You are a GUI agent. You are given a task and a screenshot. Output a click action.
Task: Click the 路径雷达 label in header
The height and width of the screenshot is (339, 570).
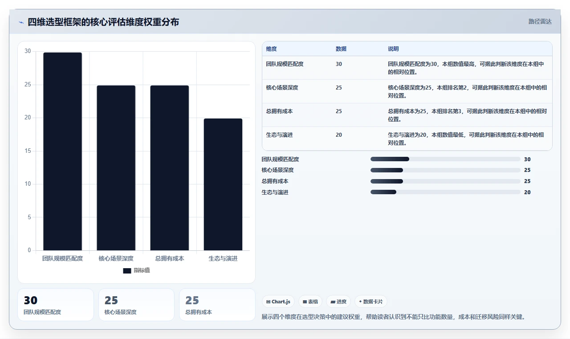click(540, 21)
